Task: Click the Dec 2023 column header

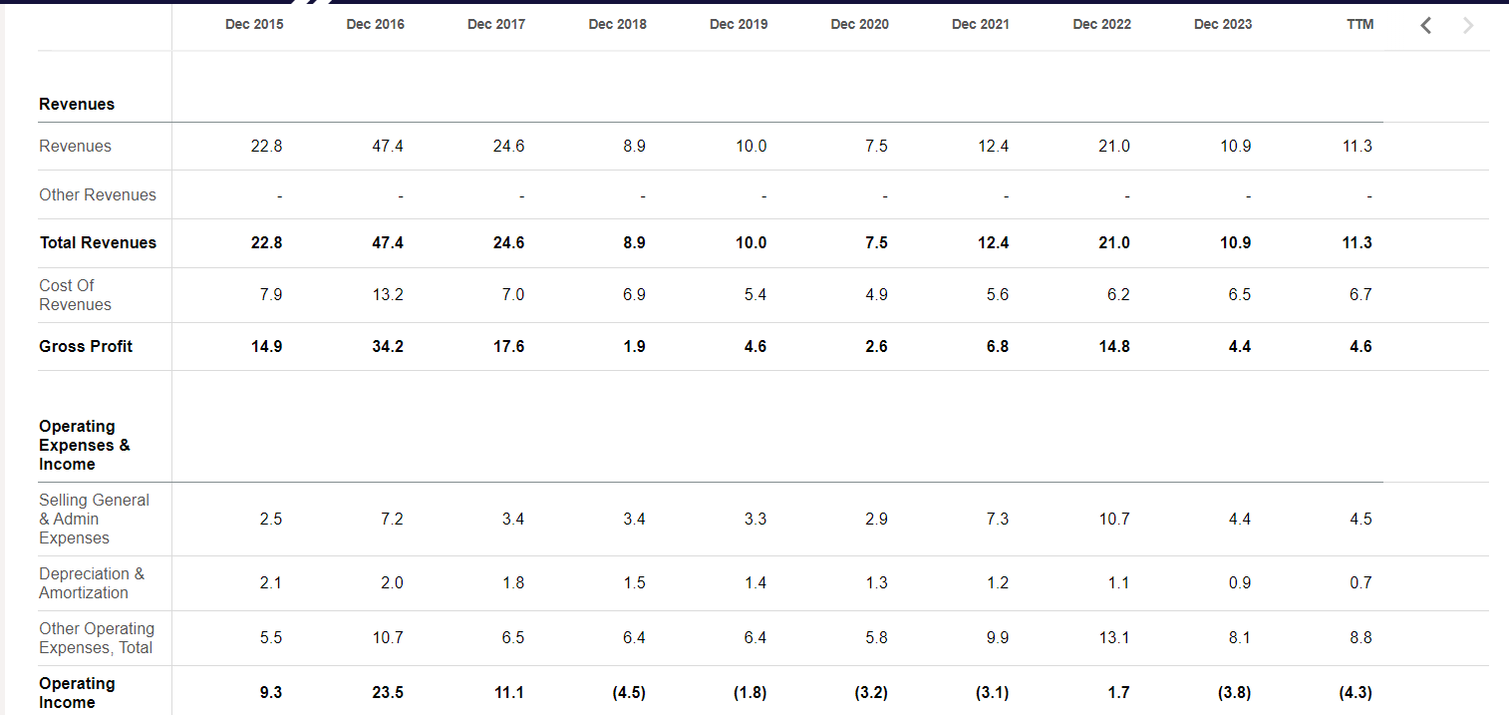Action: click(x=1223, y=25)
